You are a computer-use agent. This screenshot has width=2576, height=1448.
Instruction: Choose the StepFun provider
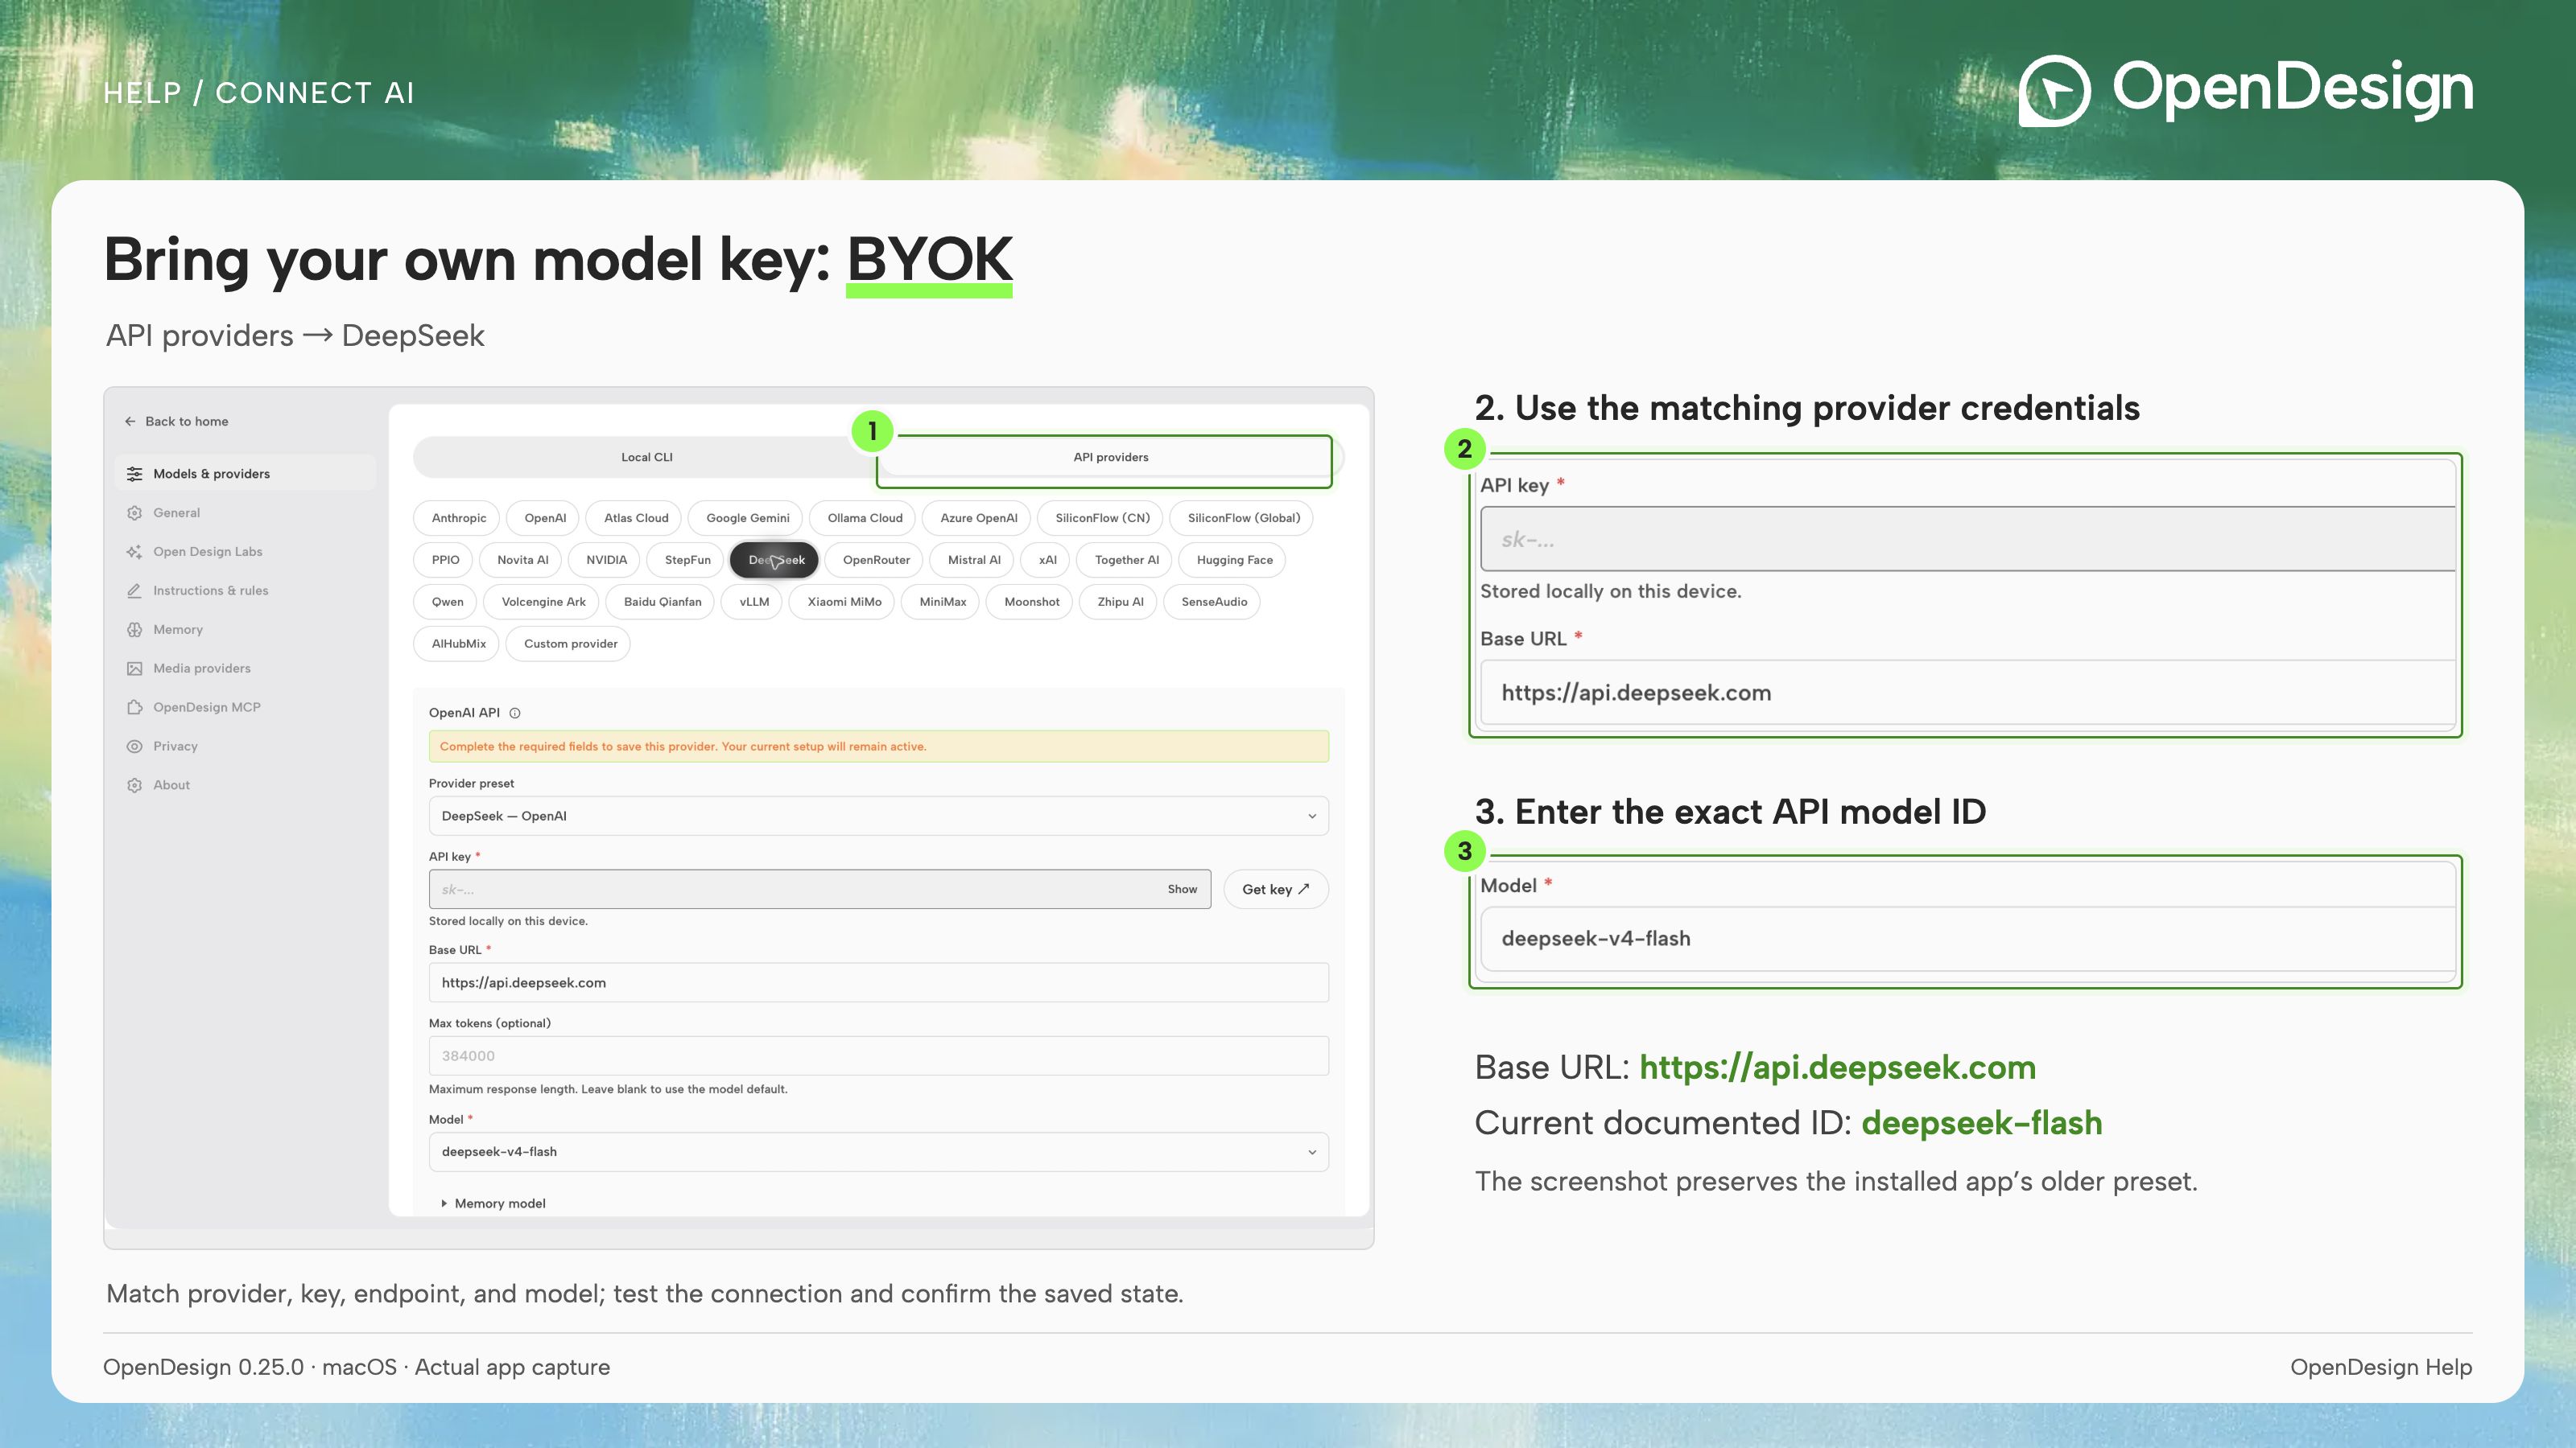687,560
